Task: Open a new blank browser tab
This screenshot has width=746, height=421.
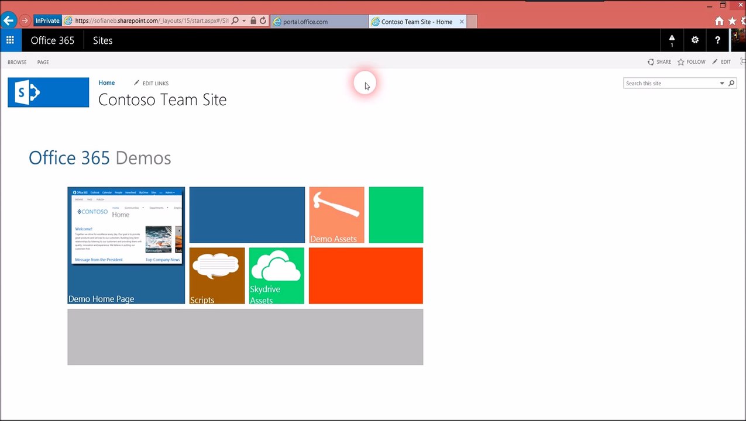Action: (x=472, y=22)
